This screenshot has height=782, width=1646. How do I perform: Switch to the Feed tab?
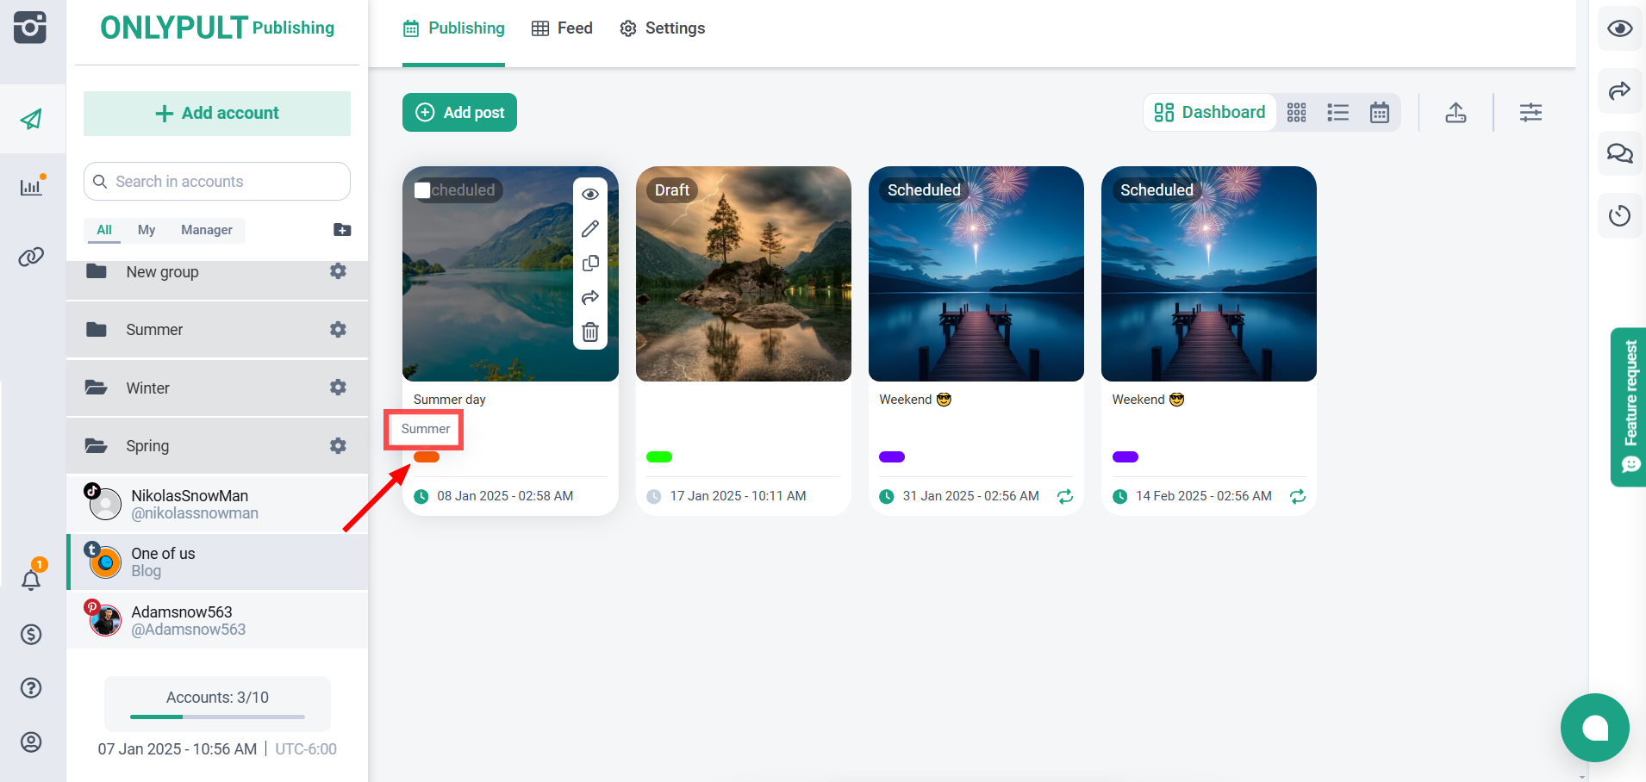coord(563,28)
